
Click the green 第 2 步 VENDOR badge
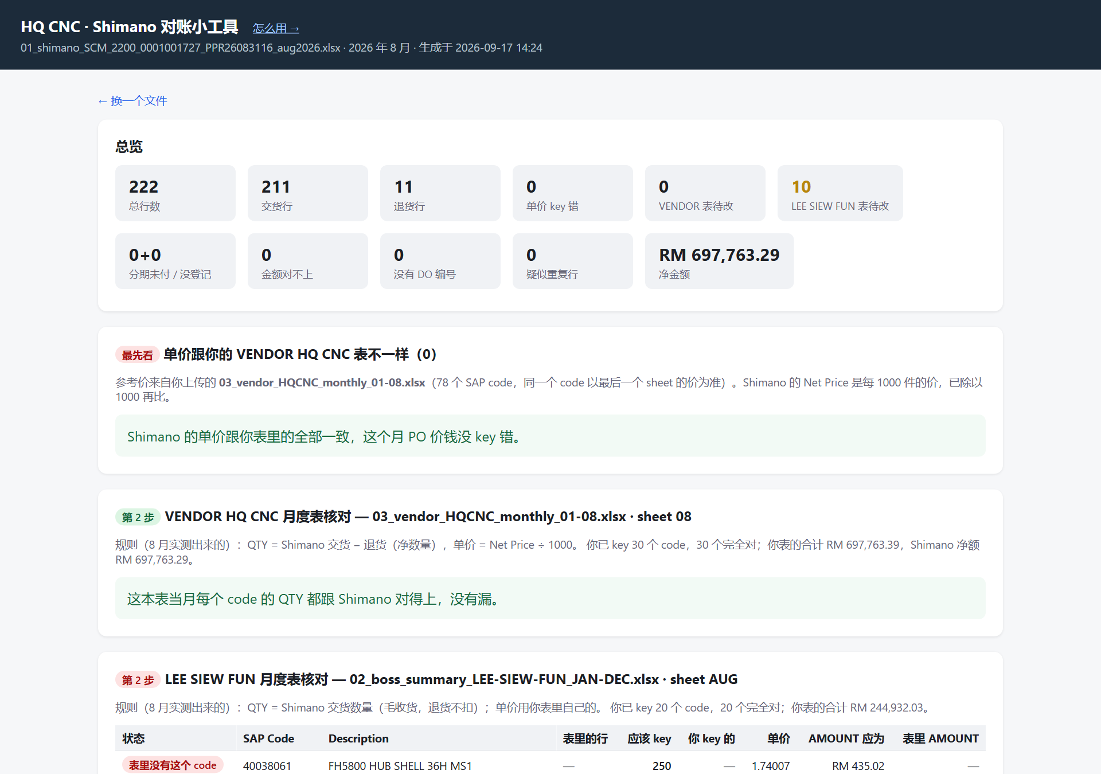138,517
